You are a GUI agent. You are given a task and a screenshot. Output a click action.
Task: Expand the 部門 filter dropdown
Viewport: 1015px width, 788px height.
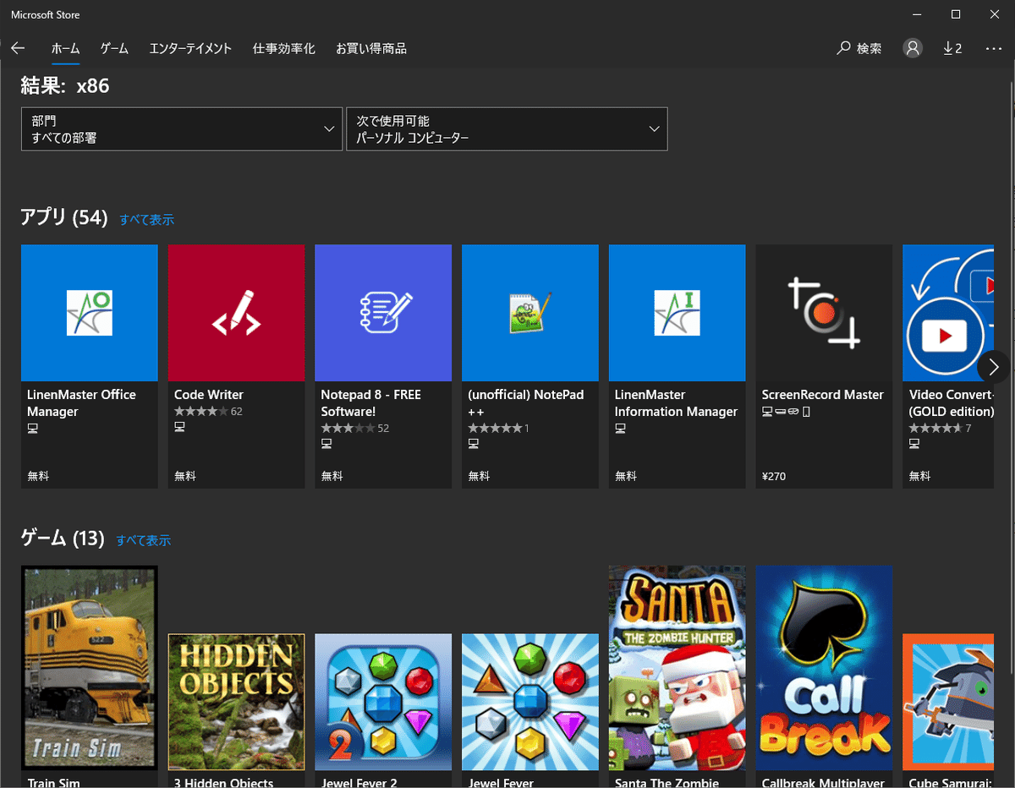[182, 129]
